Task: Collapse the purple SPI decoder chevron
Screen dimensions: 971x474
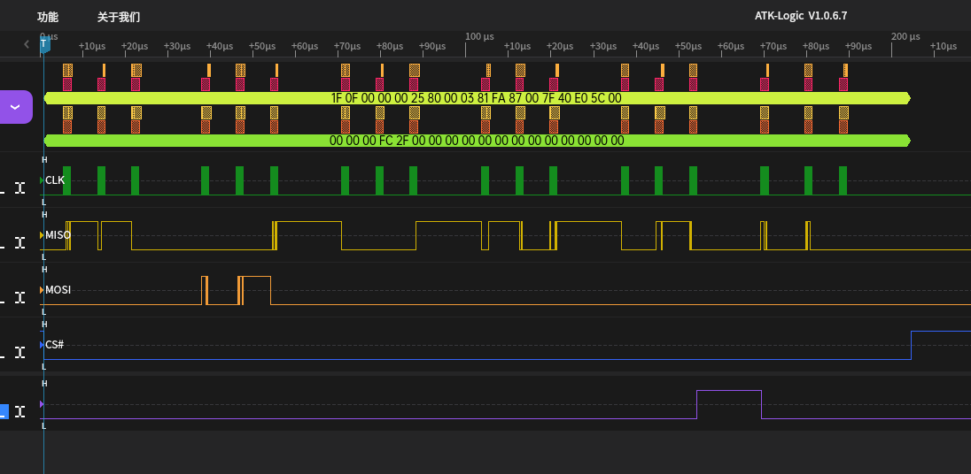Action: [15, 107]
